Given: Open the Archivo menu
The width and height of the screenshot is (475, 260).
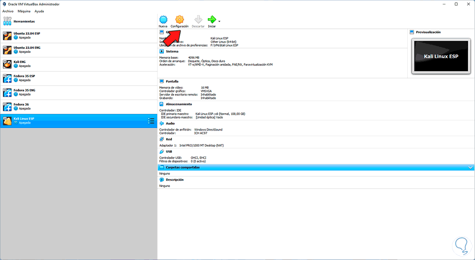Looking at the screenshot, I should (x=8, y=11).
